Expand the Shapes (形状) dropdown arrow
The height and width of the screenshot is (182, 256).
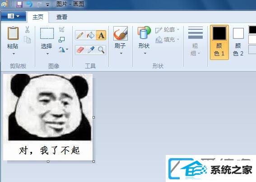pyautogui.click(x=145, y=53)
